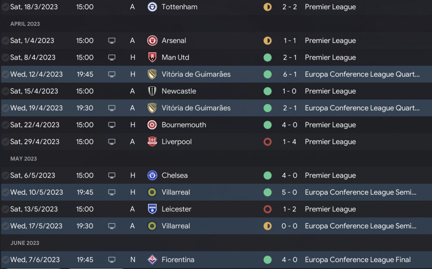Click the red loss indicator for Liverpool match
The height and width of the screenshot is (269, 432).
pos(267,142)
